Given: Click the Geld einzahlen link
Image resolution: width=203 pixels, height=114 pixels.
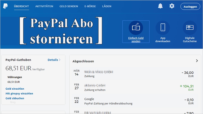Looking at the screenshot, I should coord(15,89).
